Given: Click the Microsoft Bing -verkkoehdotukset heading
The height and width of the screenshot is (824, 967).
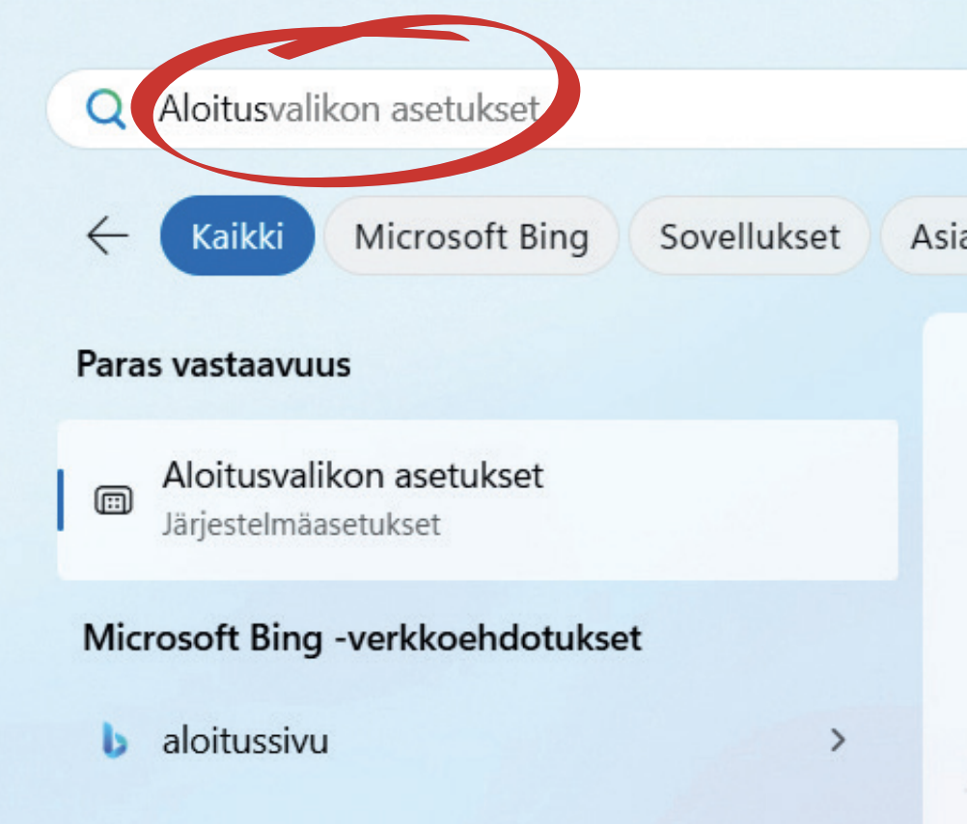Looking at the screenshot, I should 362,638.
